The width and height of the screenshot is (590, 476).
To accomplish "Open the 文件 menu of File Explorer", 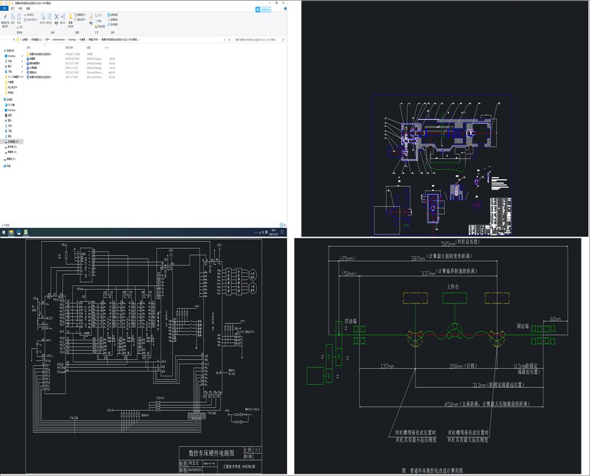I will pyautogui.click(x=4, y=8).
